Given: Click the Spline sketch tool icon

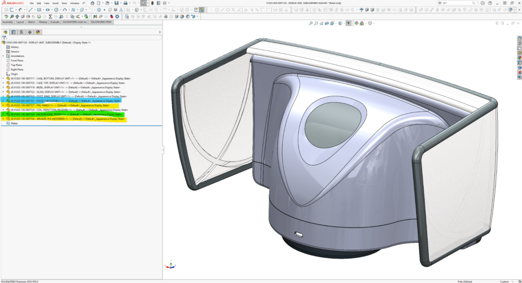Looking at the screenshot, I should [73, 10].
